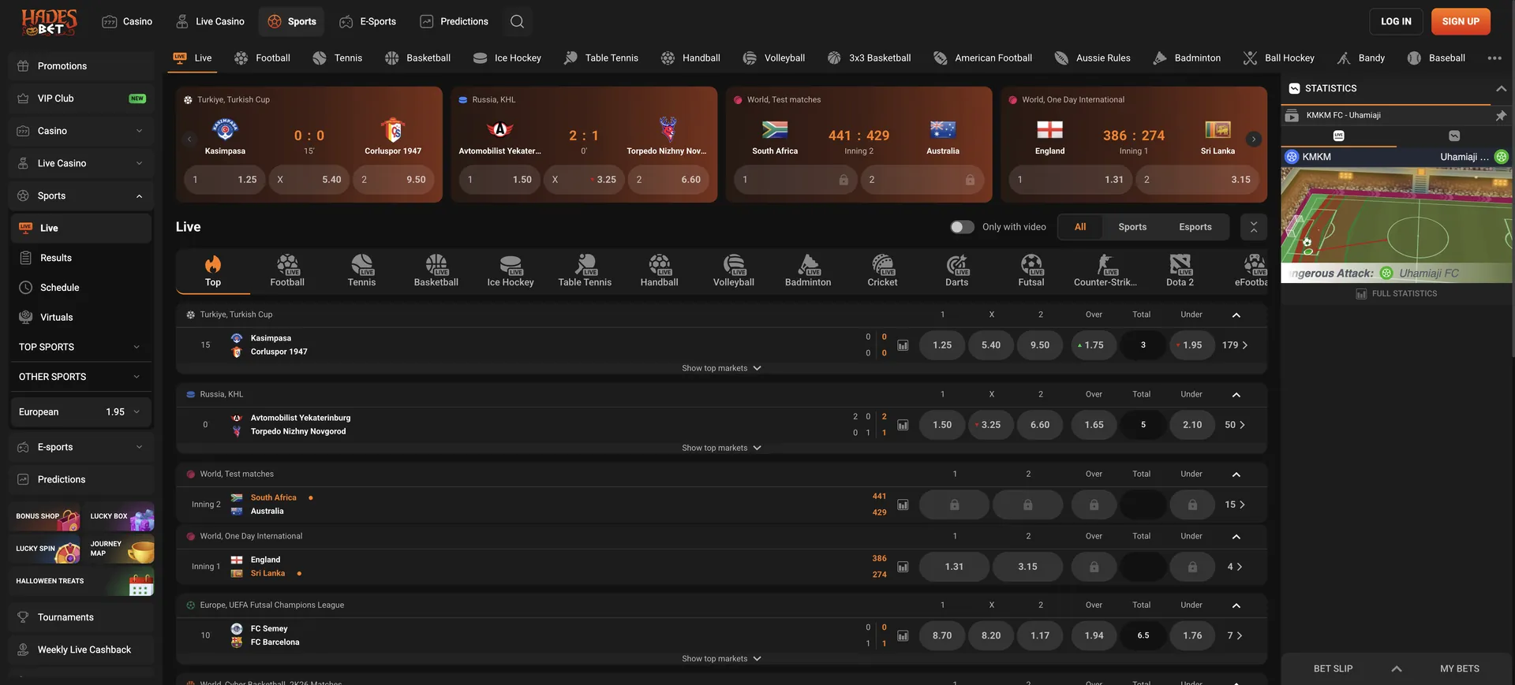Click the Hades Bet logo

49,22
